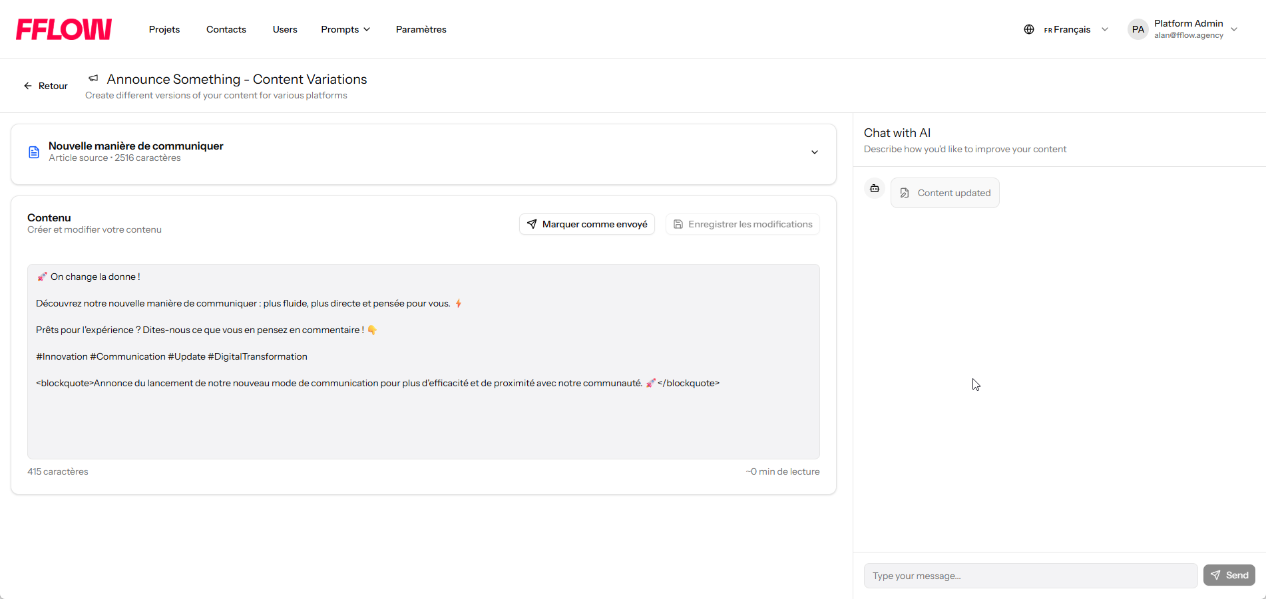
Task: Click the alan@fflow.agency email text
Action: point(1189,35)
